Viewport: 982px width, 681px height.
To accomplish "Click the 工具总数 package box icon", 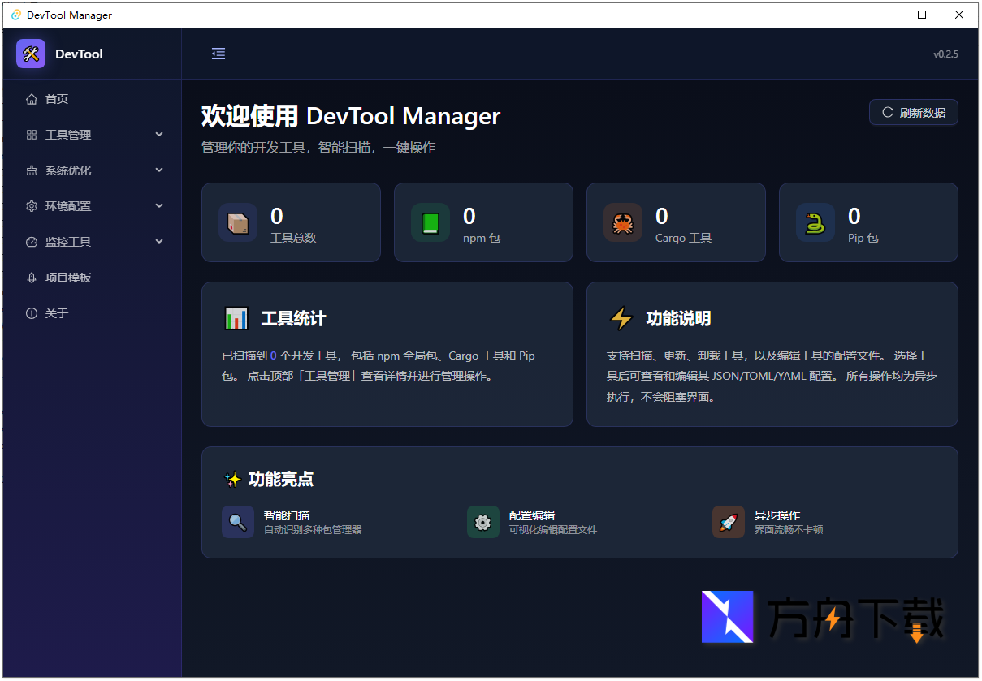I will 238,222.
